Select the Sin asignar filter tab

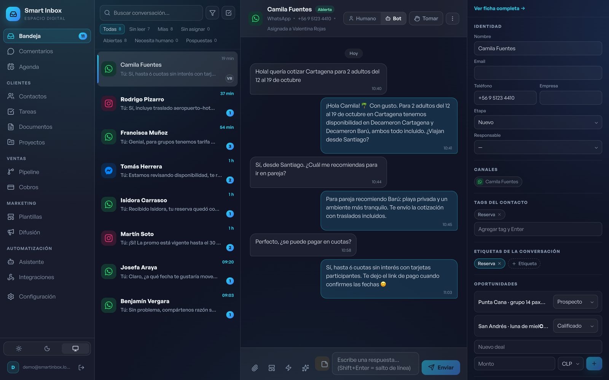point(195,29)
